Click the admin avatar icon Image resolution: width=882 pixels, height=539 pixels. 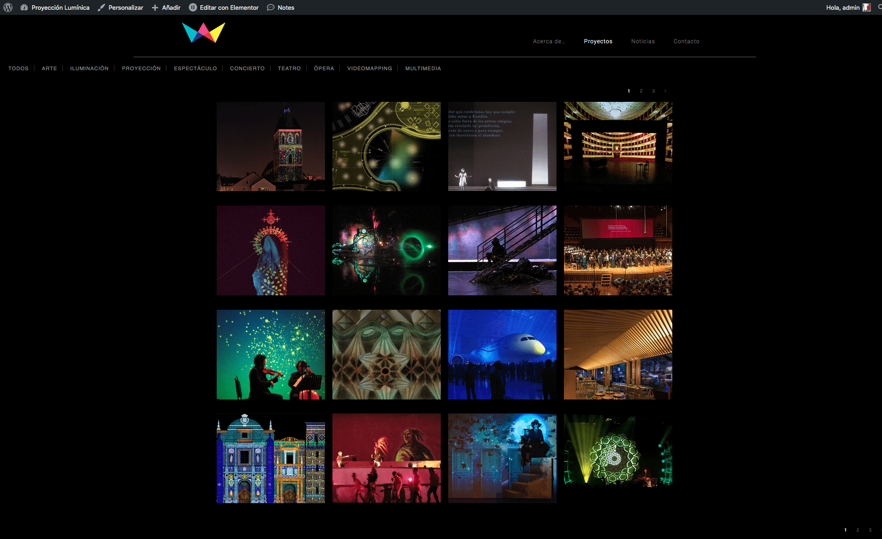(x=867, y=7)
